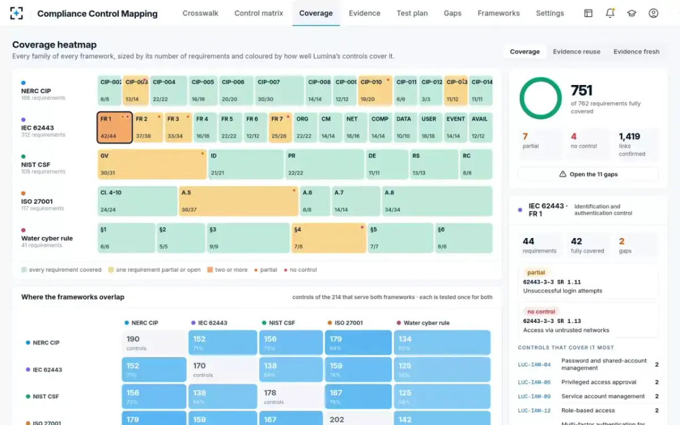
Task: Click the 751 coverage progress ring
Action: pyautogui.click(x=541, y=98)
